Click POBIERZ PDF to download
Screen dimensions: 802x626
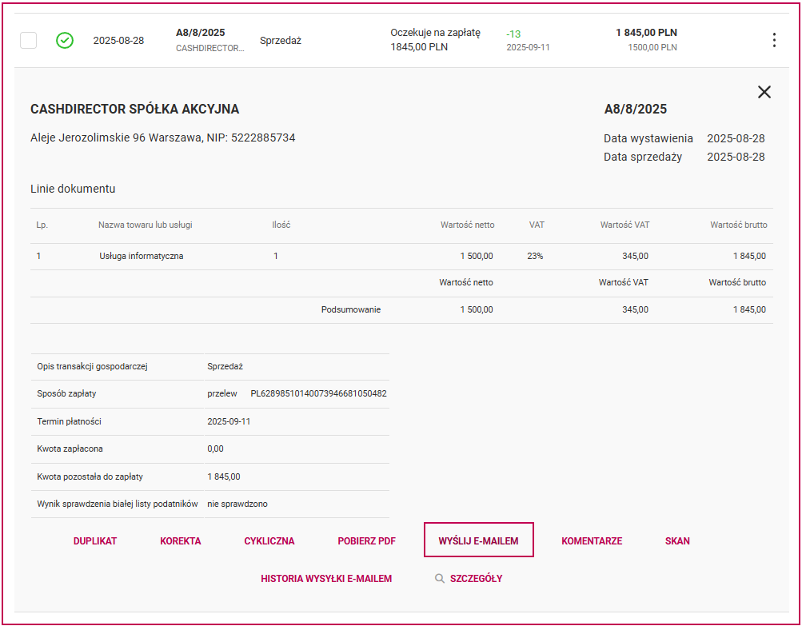tap(367, 541)
